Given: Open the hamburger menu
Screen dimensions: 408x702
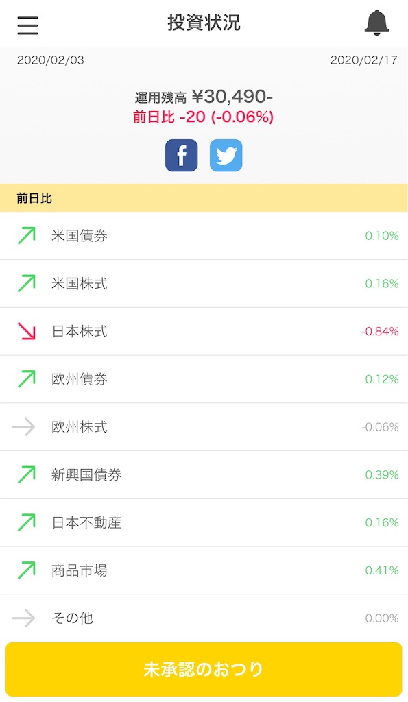Looking at the screenshot, I should [27, 25].
